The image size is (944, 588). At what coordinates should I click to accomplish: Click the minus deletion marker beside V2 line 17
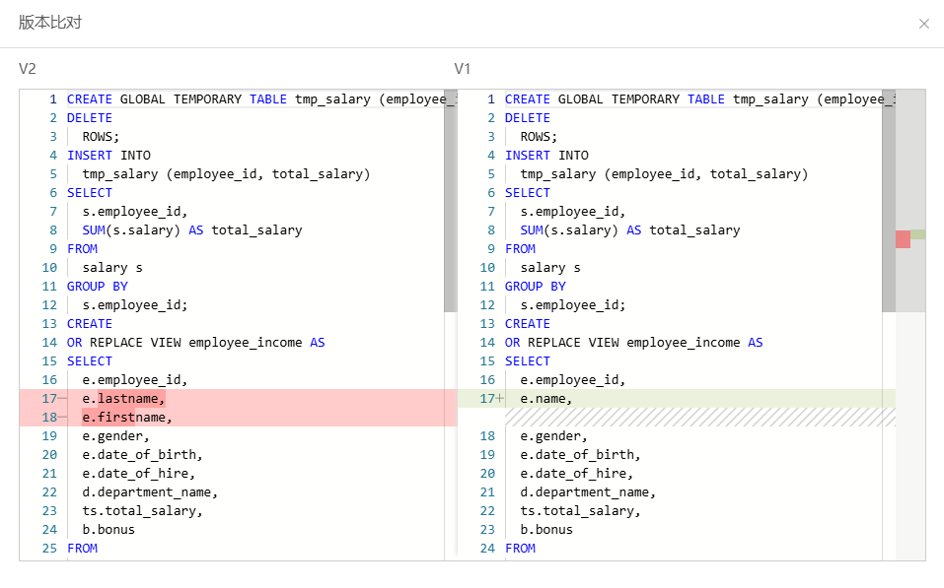(62, 399)
